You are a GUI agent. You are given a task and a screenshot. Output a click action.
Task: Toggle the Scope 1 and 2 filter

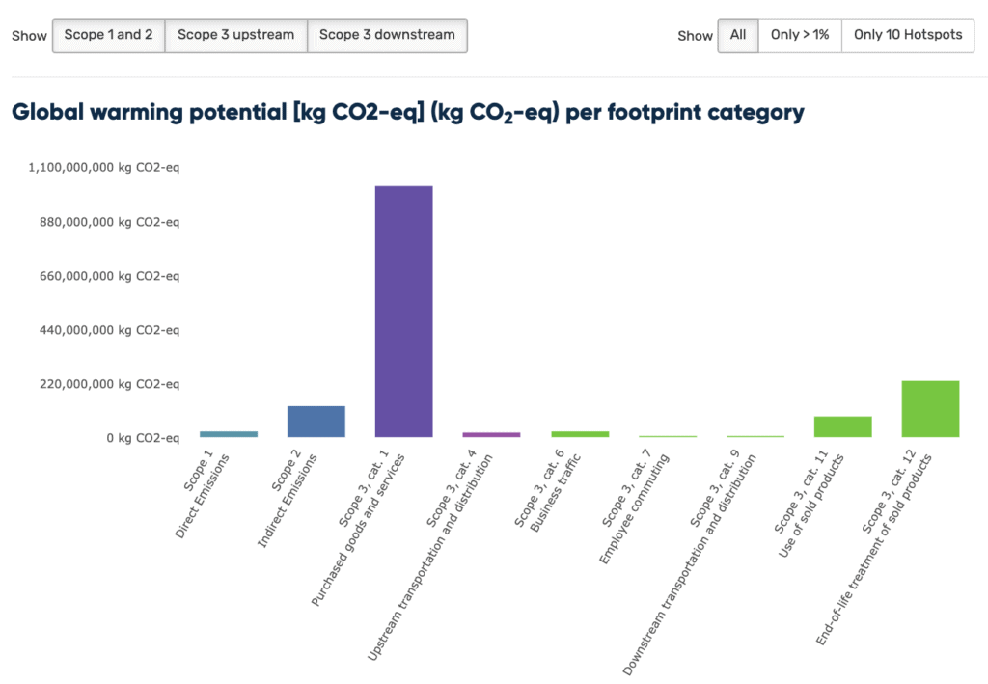click(108, 35)
